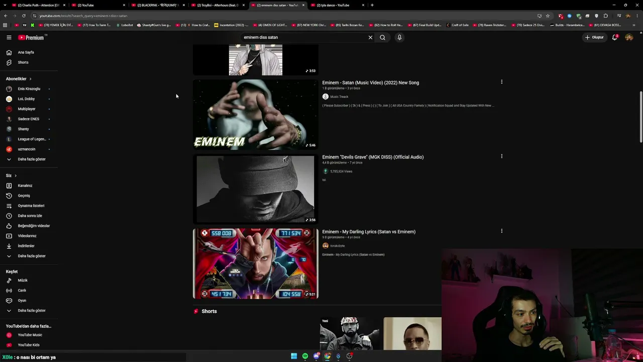Open Spotify from the taskbar
This screenshot has height=362, width=643.
(x=305, y=356)
